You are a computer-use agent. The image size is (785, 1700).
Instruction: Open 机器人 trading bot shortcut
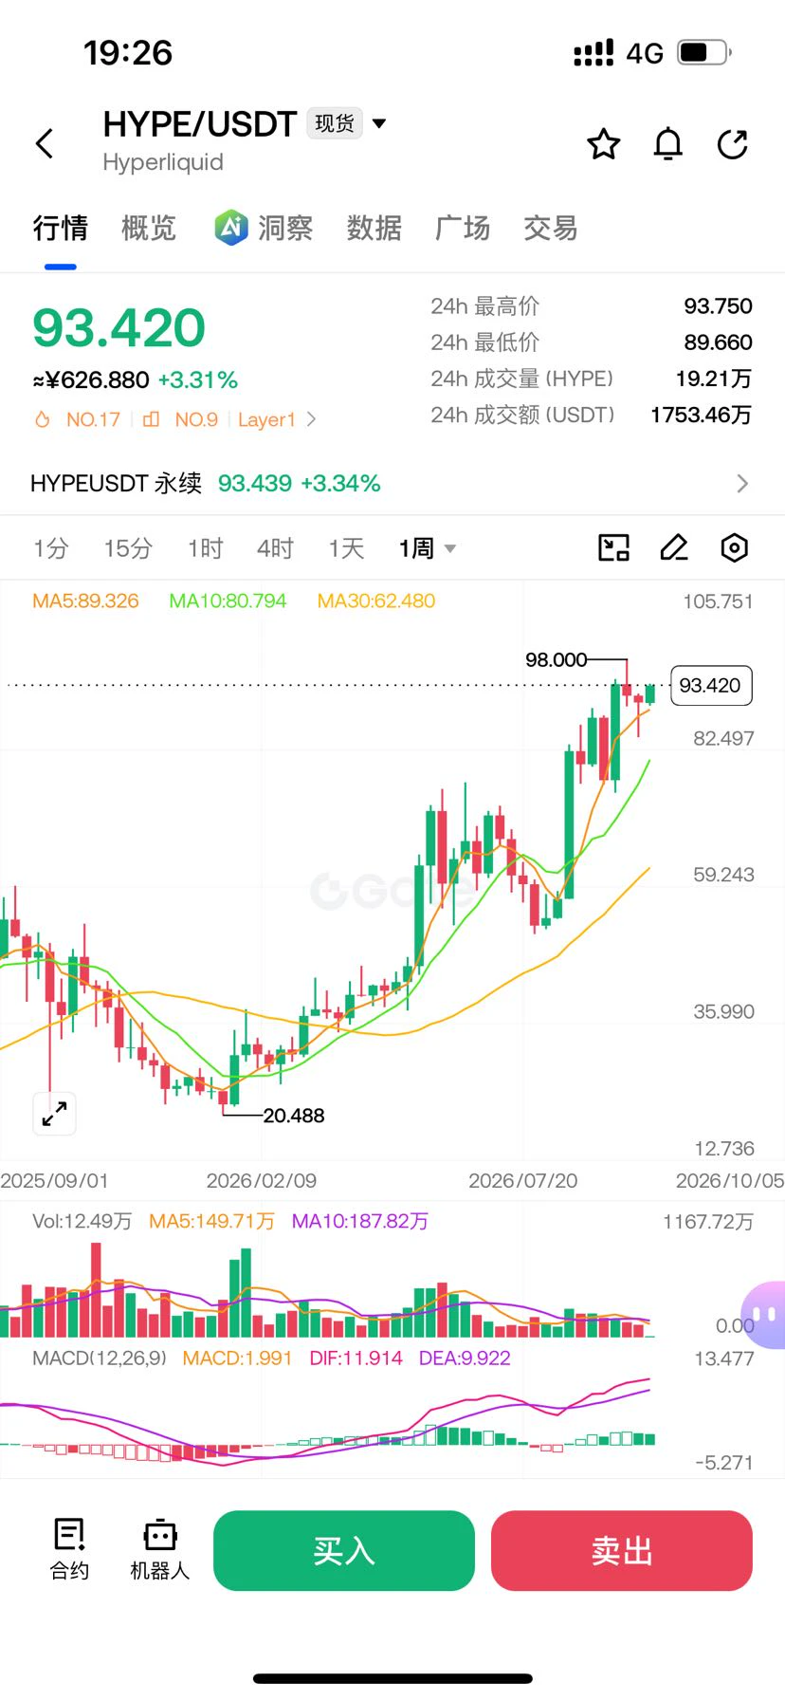160,1549
